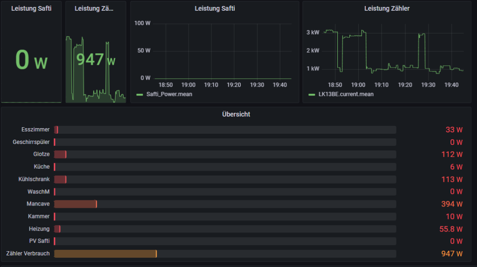
Task: Expand the Leistung Zähler graph panel title menu
Action: [387, 8]
